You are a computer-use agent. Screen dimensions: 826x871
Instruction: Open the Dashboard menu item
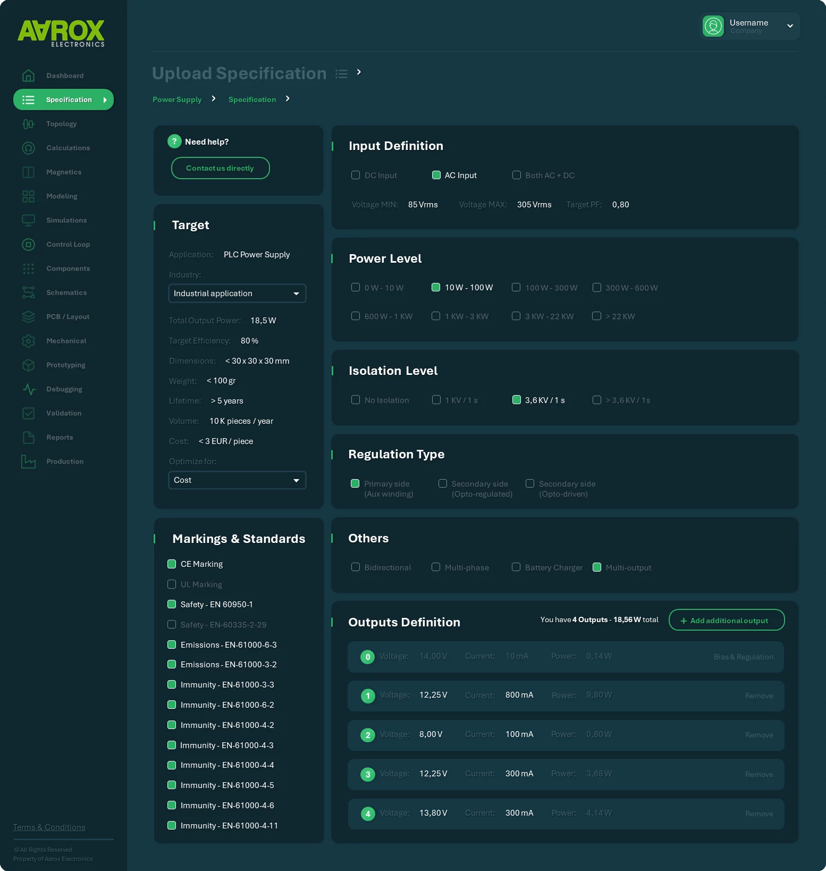[65, 76]
